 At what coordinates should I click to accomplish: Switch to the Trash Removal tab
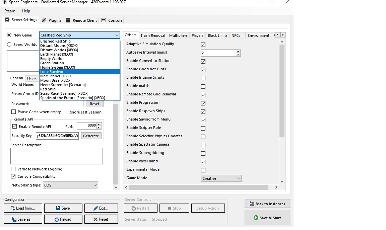coord(152,35)
